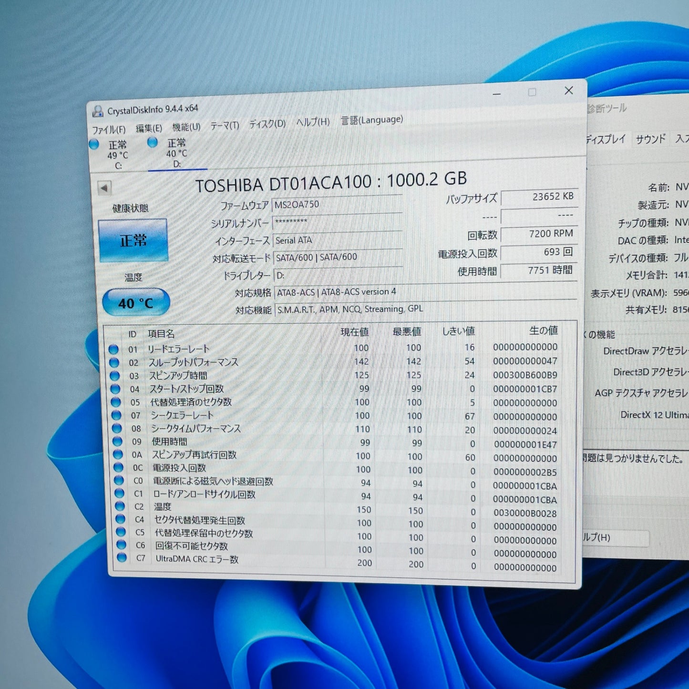Click status dot for UltraDMA CRC row

pyautogui.click(x=122, y=557)
